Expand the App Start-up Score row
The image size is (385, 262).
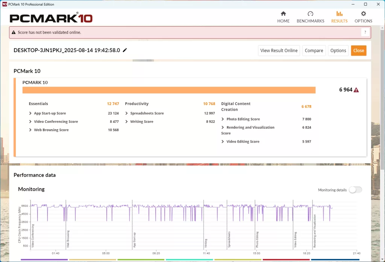tap(30, 113)
